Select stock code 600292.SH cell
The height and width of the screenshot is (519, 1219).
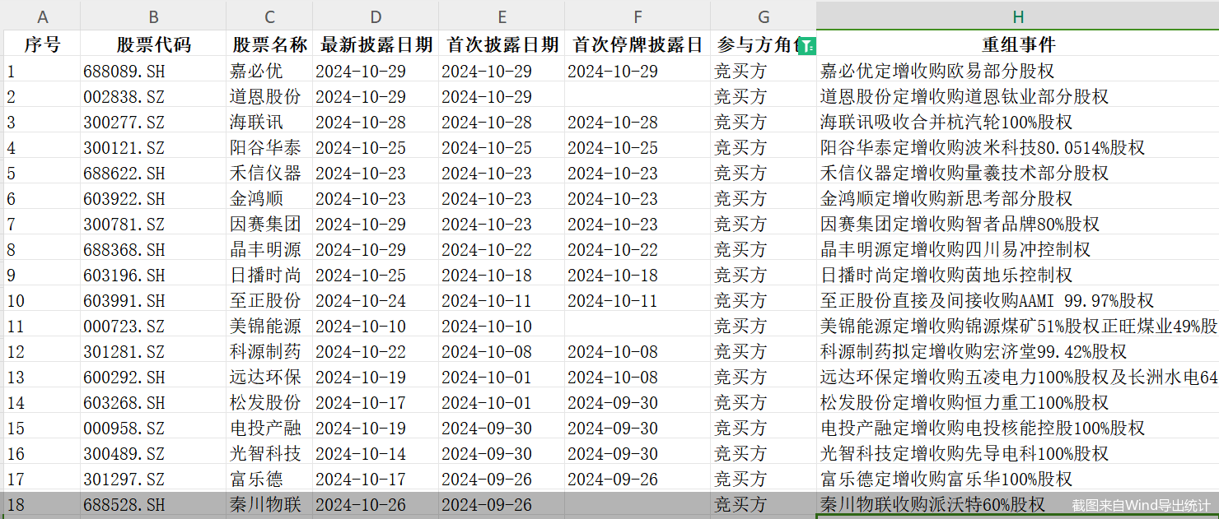coord(153,378)
